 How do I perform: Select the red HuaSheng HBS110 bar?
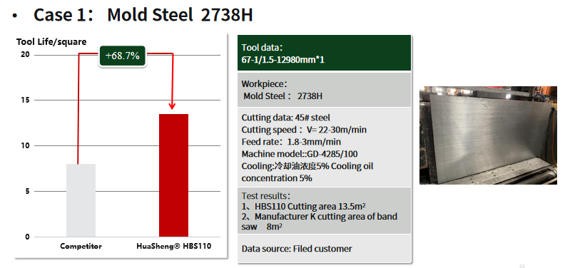[173, 175]
